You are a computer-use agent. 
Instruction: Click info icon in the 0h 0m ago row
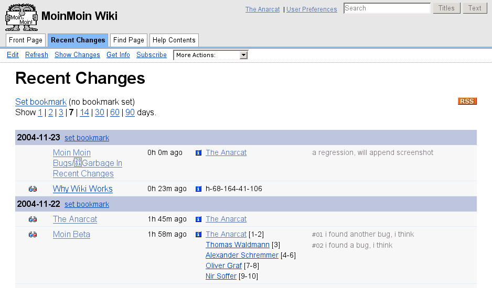[x=198, y=153]
